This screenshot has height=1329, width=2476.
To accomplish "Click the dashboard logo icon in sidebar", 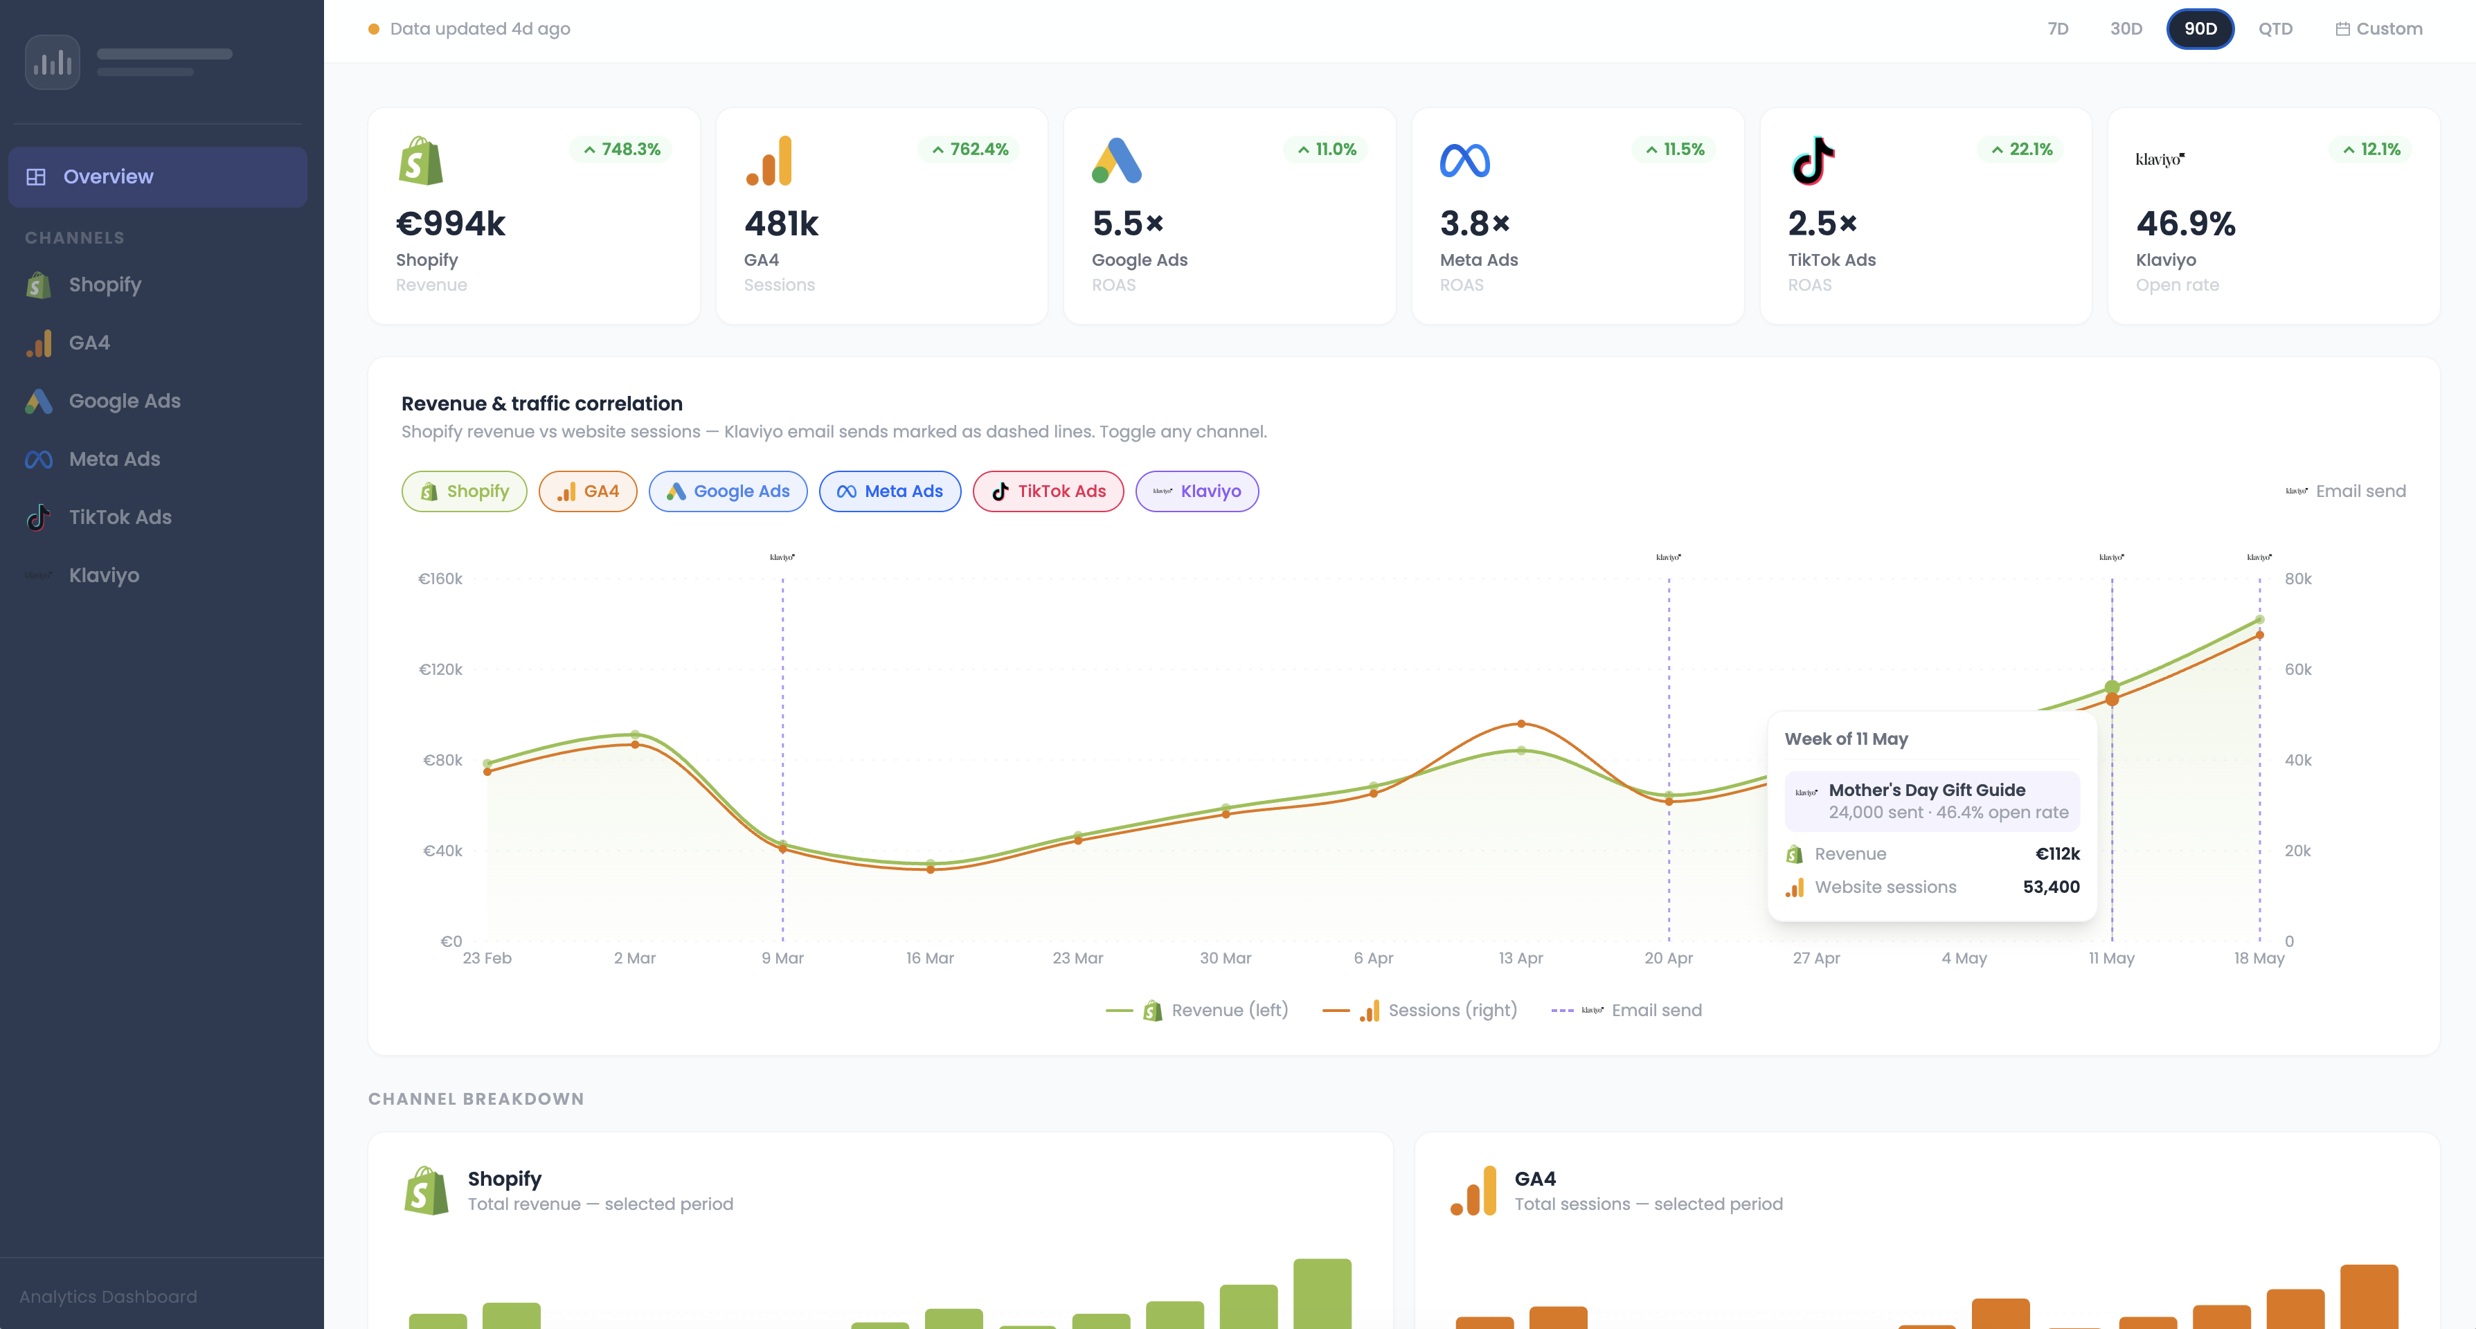I will pyautogui.click(x=52, y=62).
